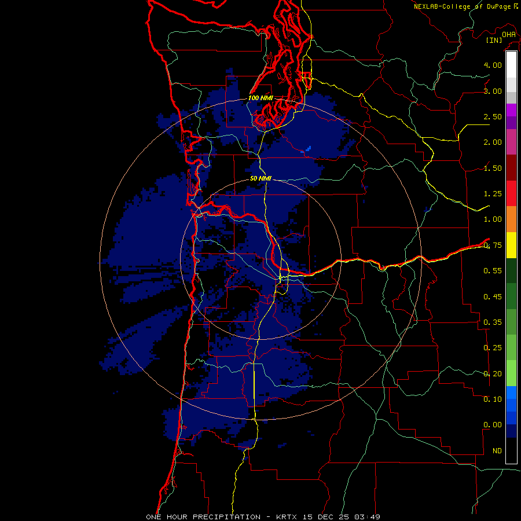The height and width of the screenshot is (521, 521).
Task: Click the 0.00 legend value
Action: point(493,425)
